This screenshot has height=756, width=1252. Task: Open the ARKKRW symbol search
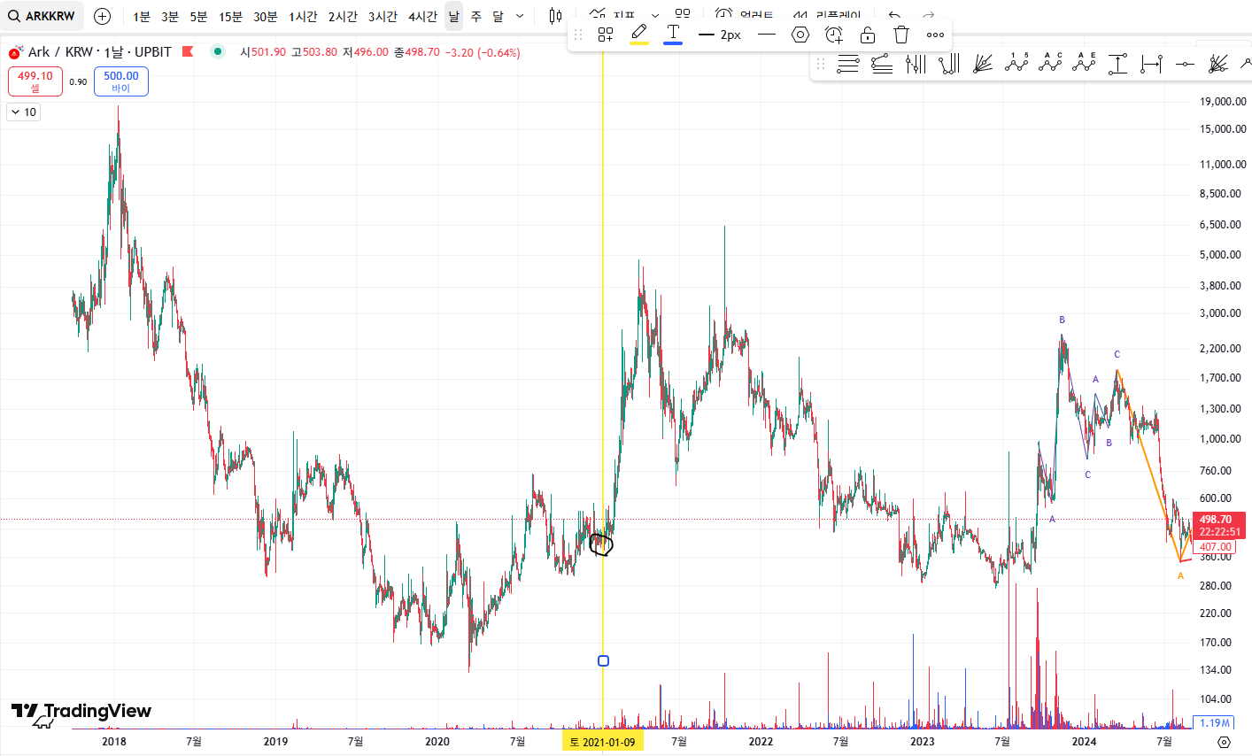coord(42,16)
